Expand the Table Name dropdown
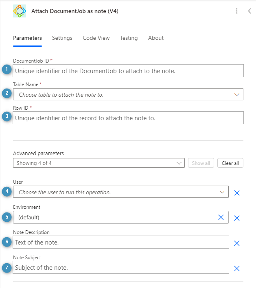The height and width of the screenshot is (288, 256). [x=128, y=94]
